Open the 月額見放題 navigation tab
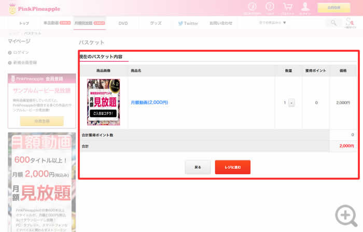363x232 pixels. (x=90, y=23)
